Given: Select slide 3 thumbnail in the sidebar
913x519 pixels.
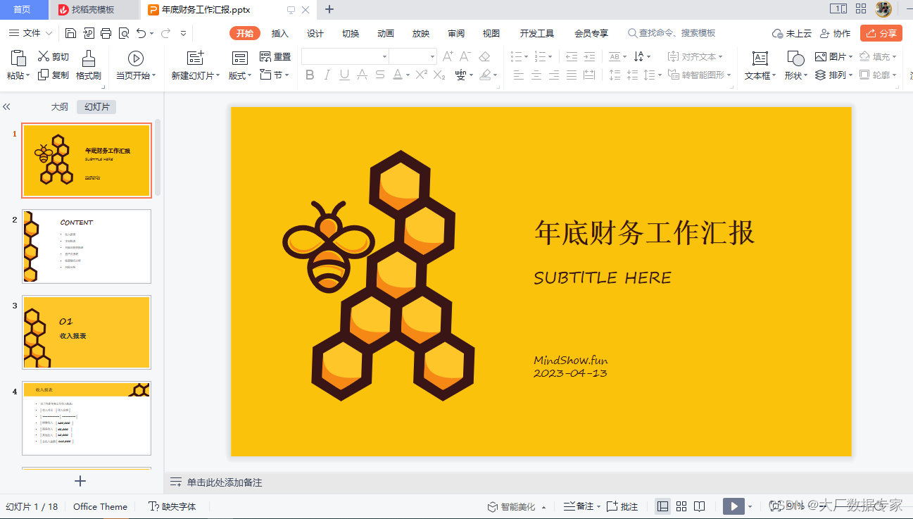Looking at the screenshot, I should (x=86, y=332).
